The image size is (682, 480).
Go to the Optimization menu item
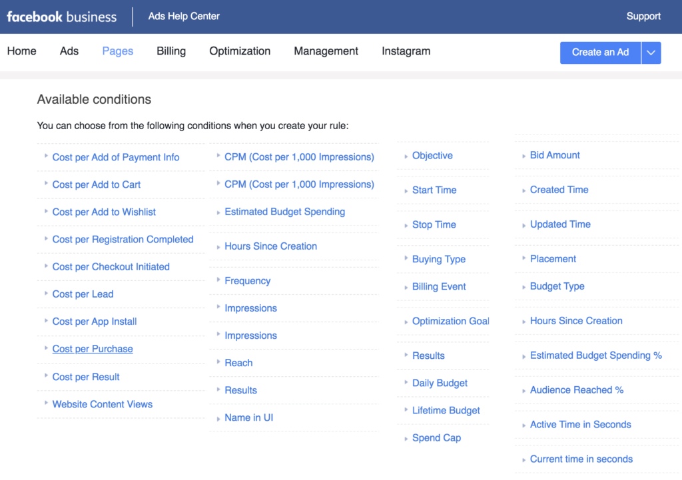[240, 51]
